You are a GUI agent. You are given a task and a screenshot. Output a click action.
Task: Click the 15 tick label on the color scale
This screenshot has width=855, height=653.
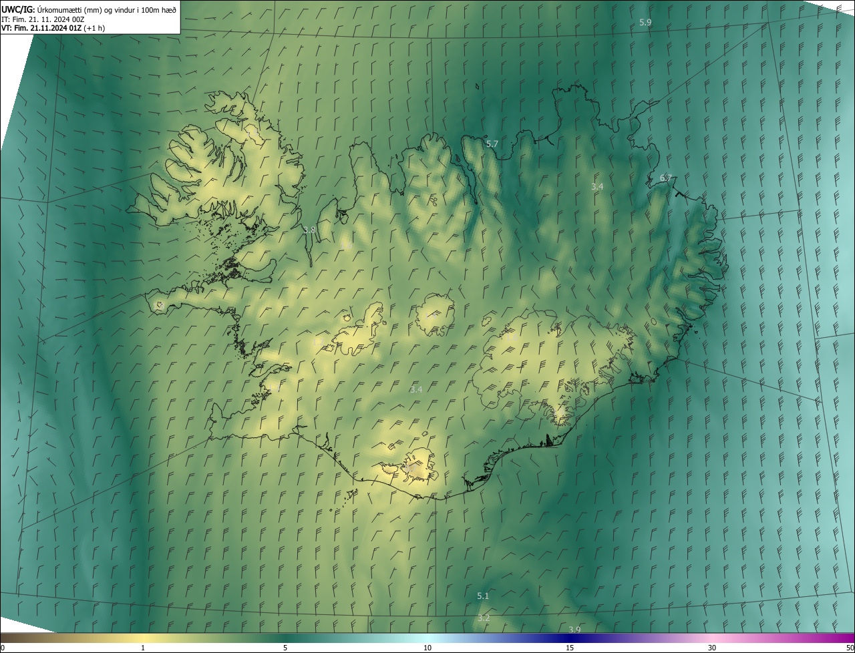tap(570, 648)
